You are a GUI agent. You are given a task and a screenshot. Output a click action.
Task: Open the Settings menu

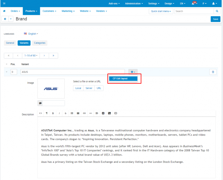(154, 3)
